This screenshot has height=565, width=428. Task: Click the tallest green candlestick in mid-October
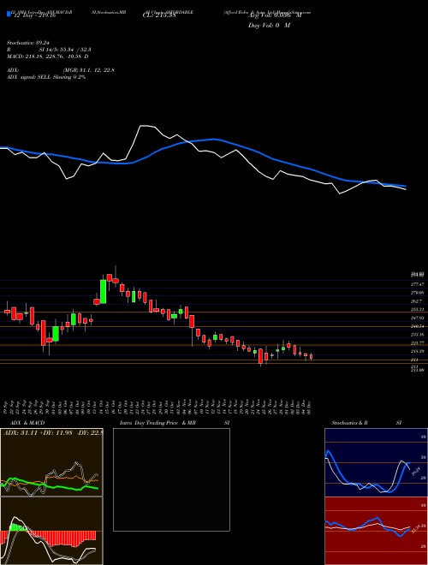[103, 291]
